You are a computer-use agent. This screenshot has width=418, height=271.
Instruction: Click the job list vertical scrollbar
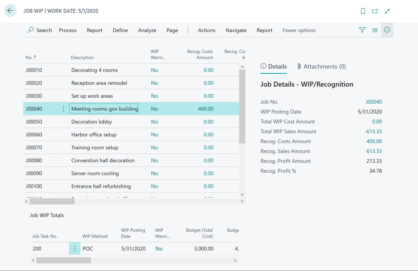tap(242, 107)
